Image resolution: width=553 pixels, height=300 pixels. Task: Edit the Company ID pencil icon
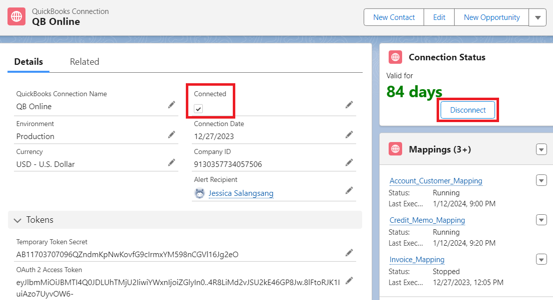point(349,162)
